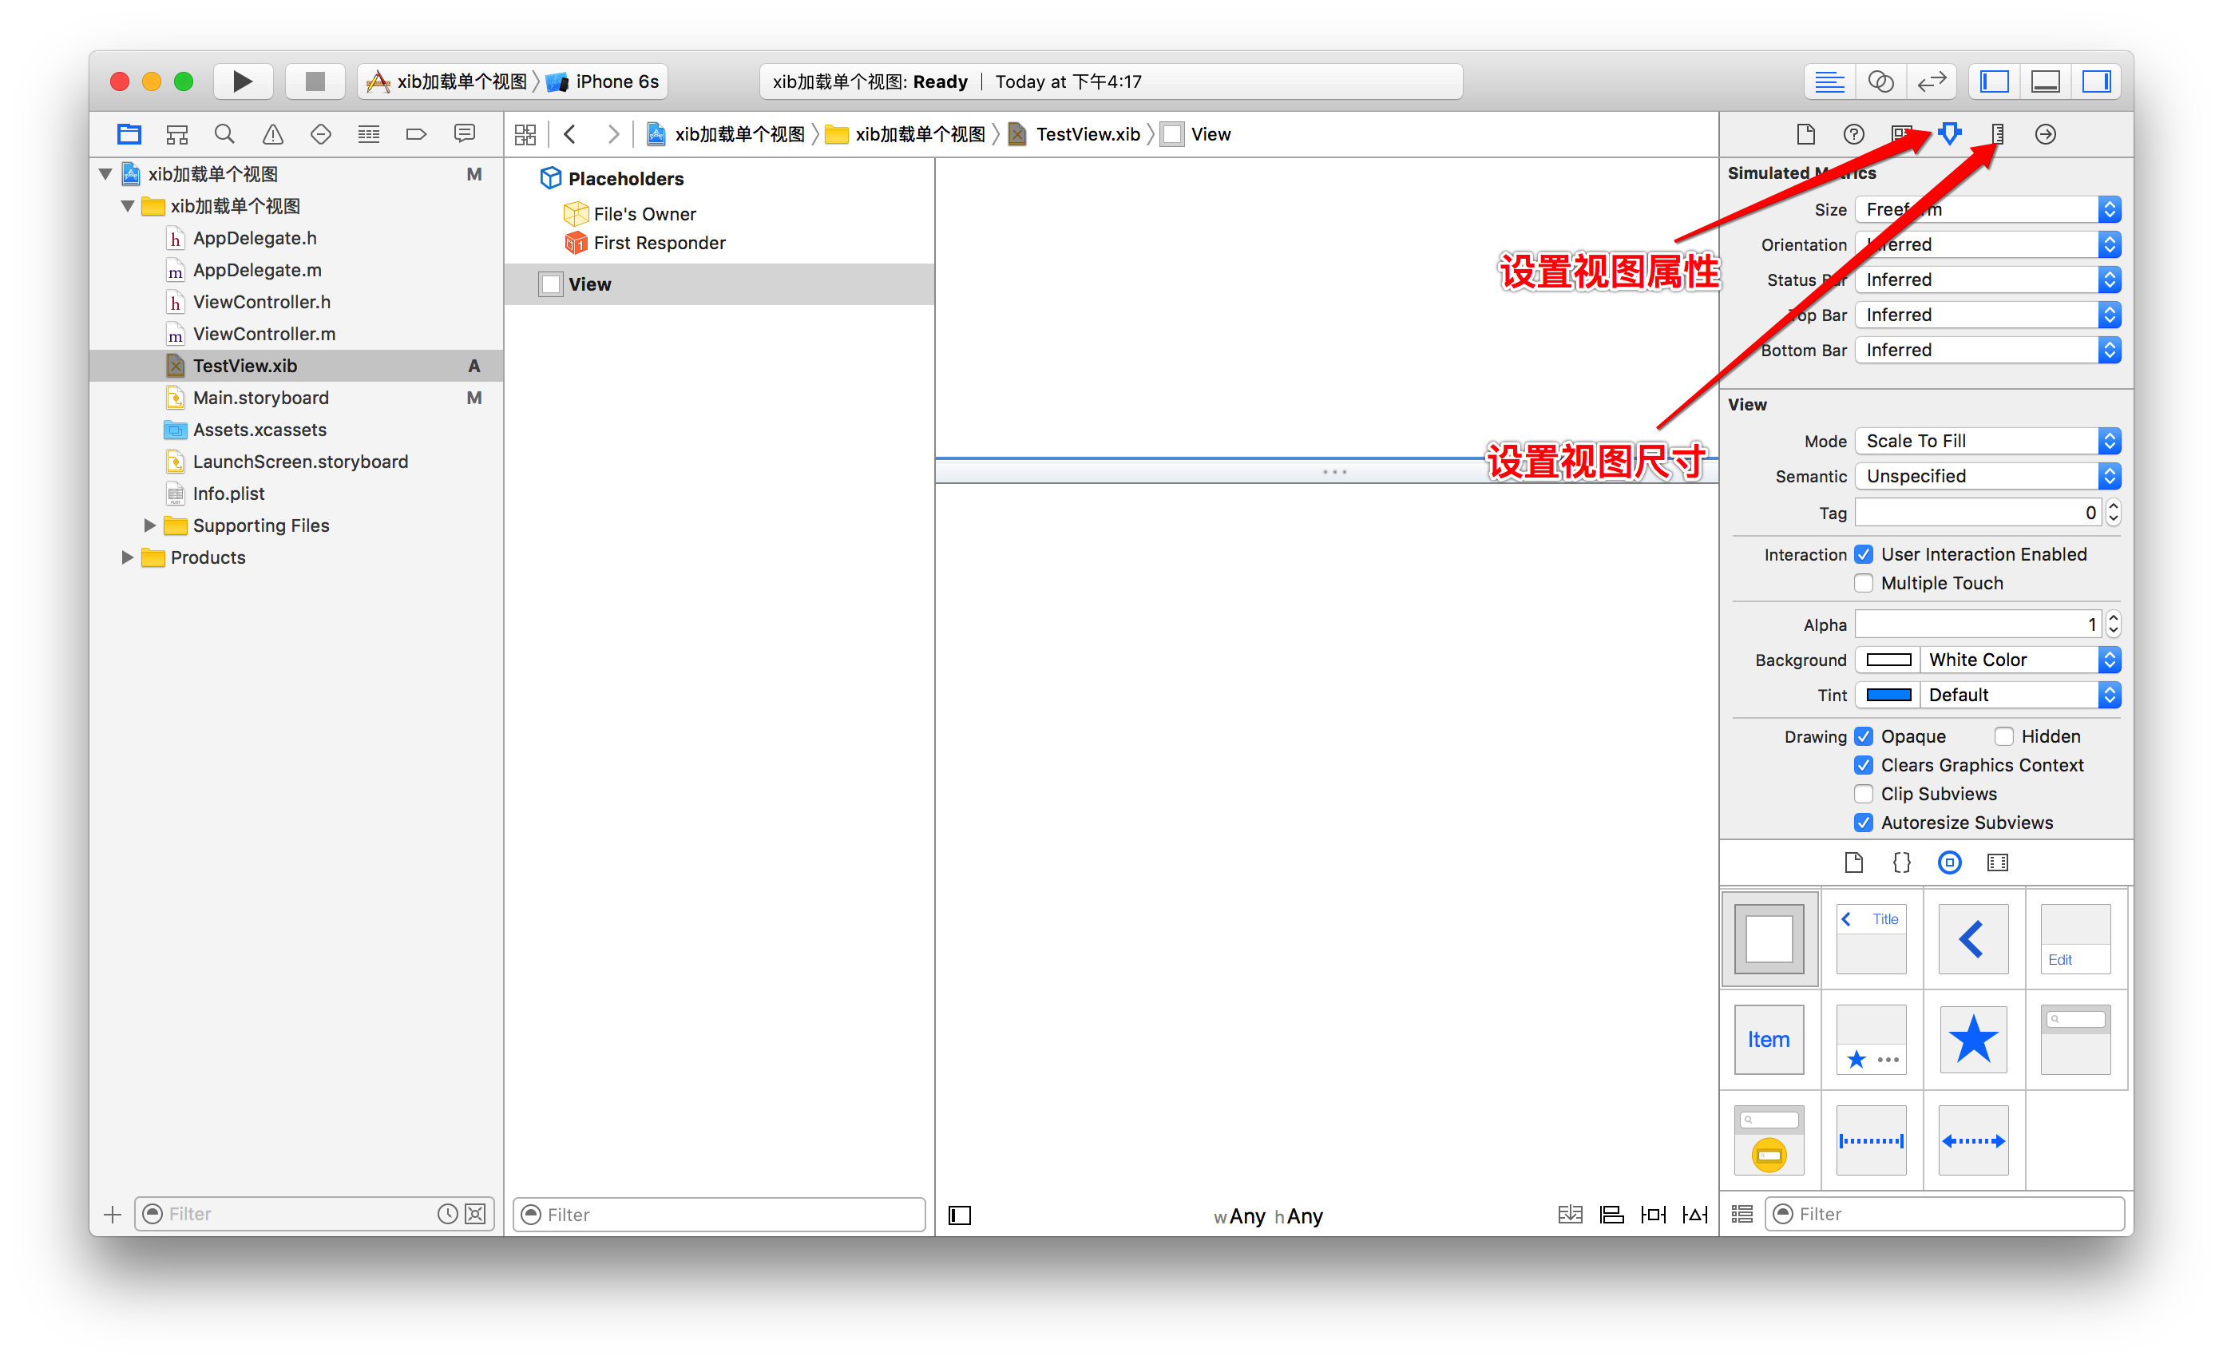Hide the document outline panel
This screenshot has width=2223, height=1364.
tap(960, 1215)
